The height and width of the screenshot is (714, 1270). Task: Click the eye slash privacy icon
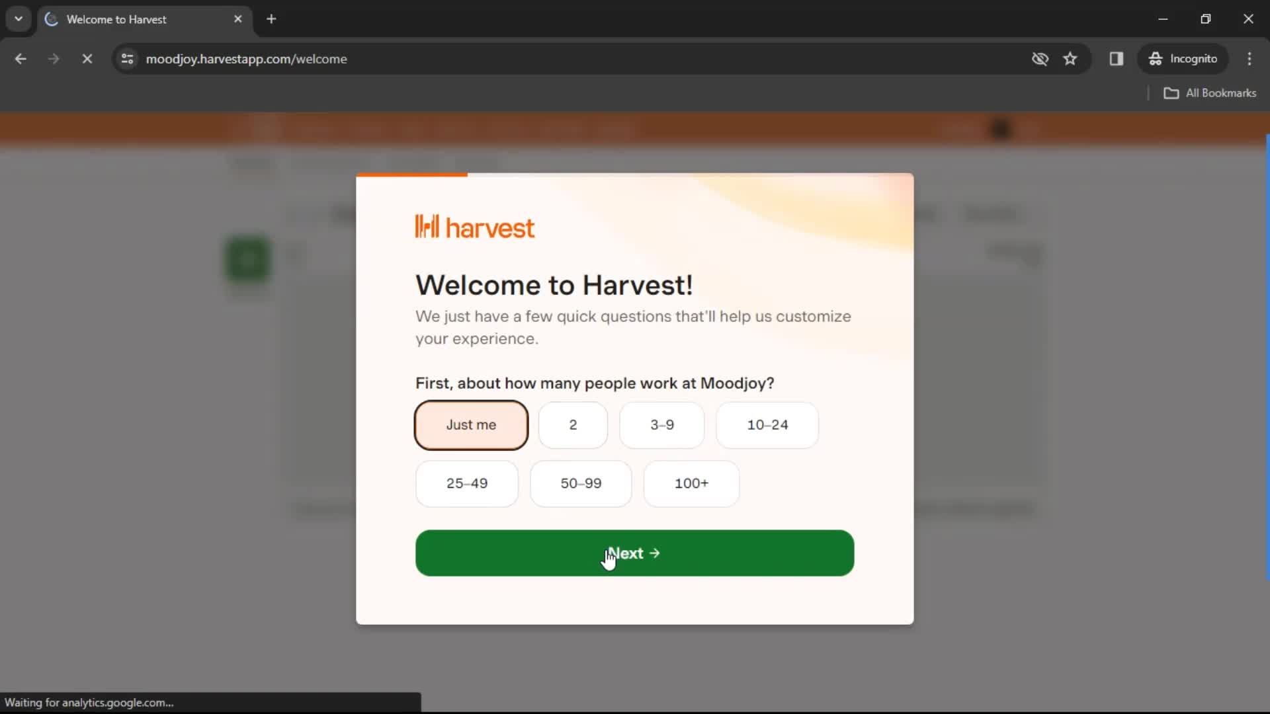(1040, 58)
